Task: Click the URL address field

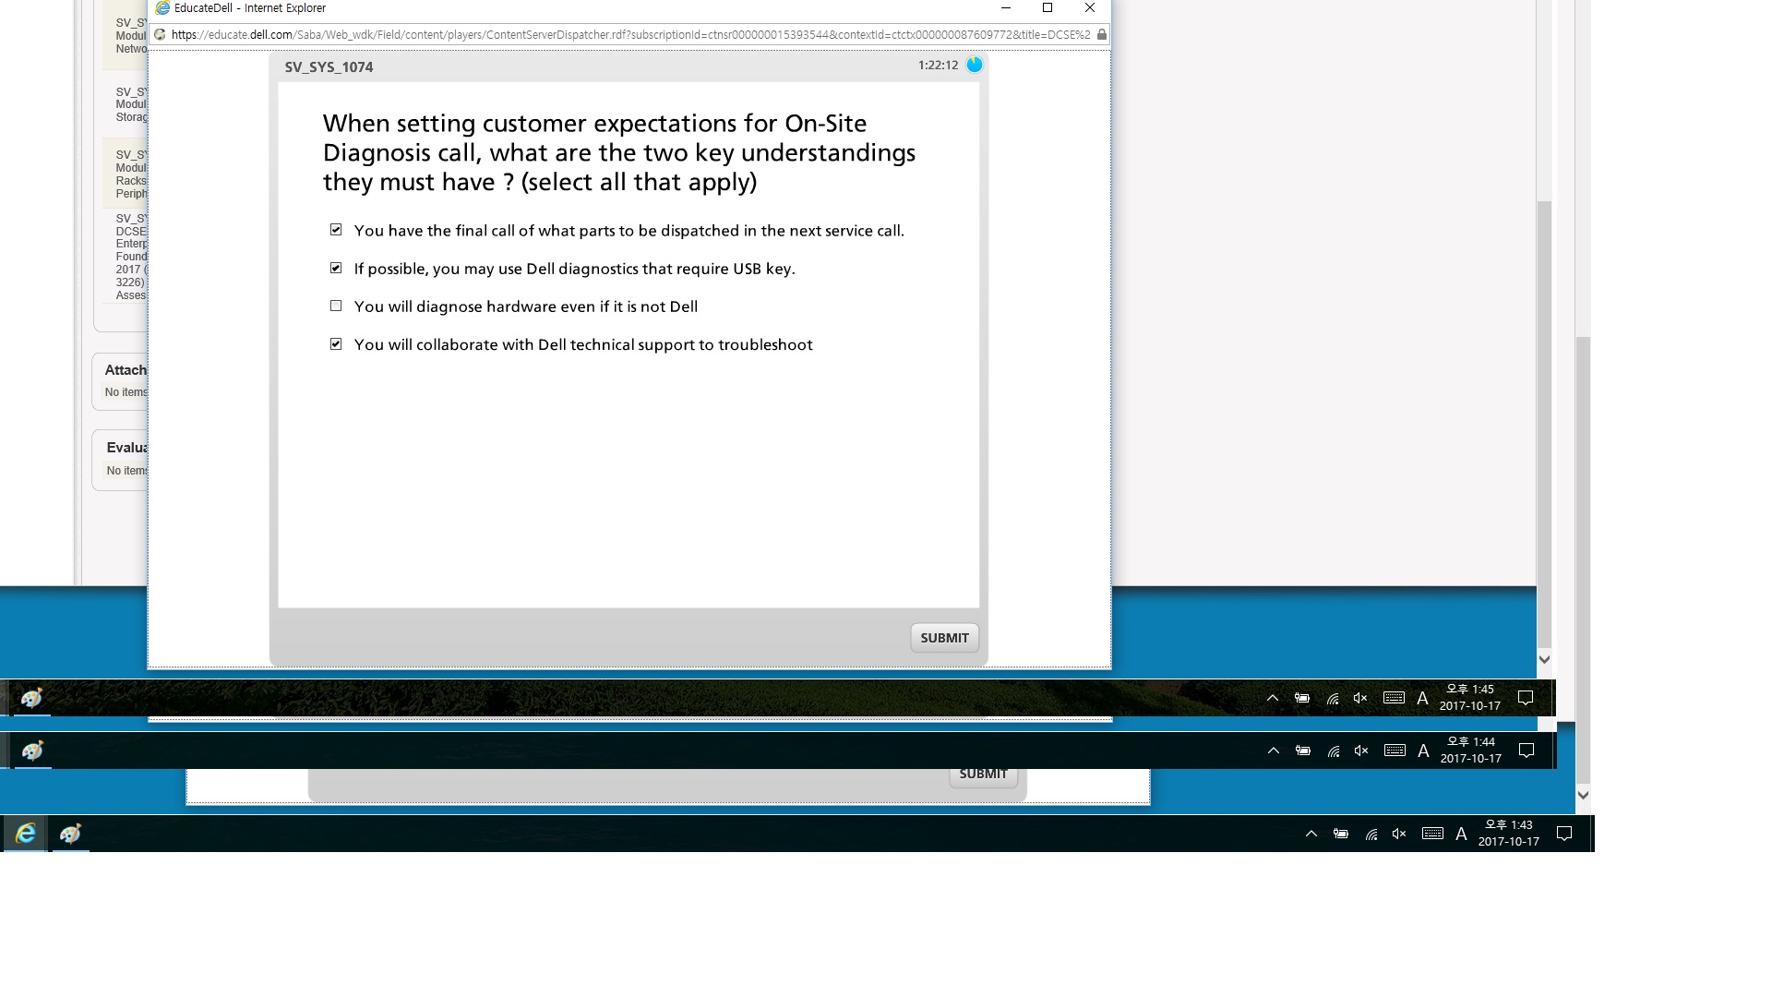Action: 628,35
